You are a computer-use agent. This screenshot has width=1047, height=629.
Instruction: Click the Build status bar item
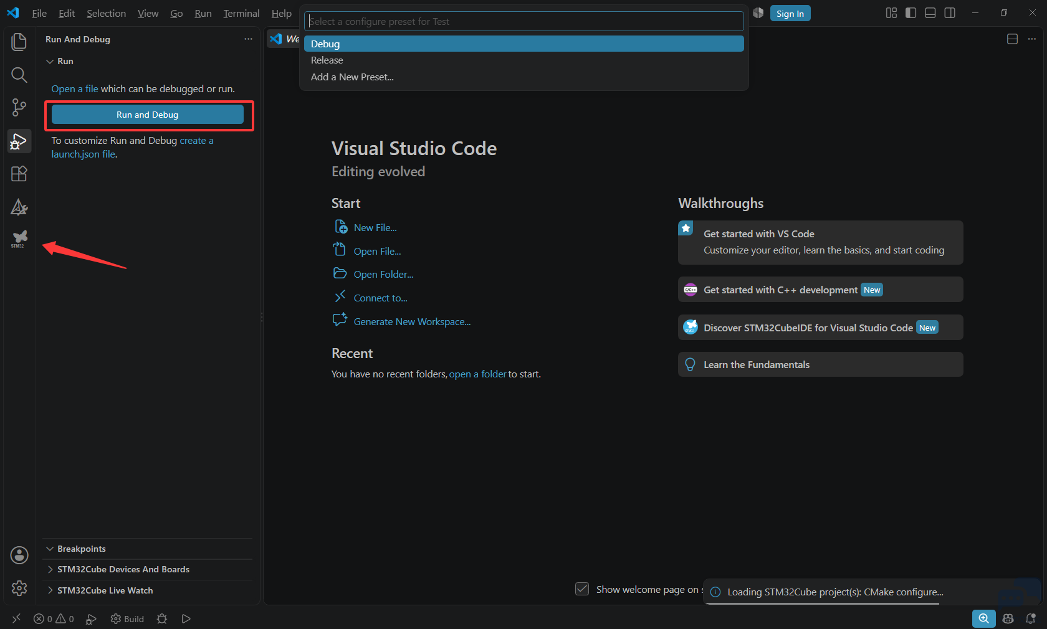tap(127, 619)
